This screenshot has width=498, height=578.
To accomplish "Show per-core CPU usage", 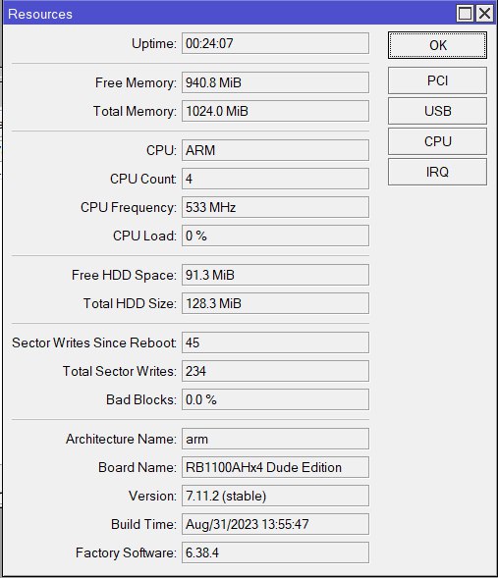I will point(437,141).
